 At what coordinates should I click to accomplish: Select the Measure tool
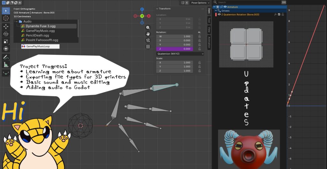(6, 65)
